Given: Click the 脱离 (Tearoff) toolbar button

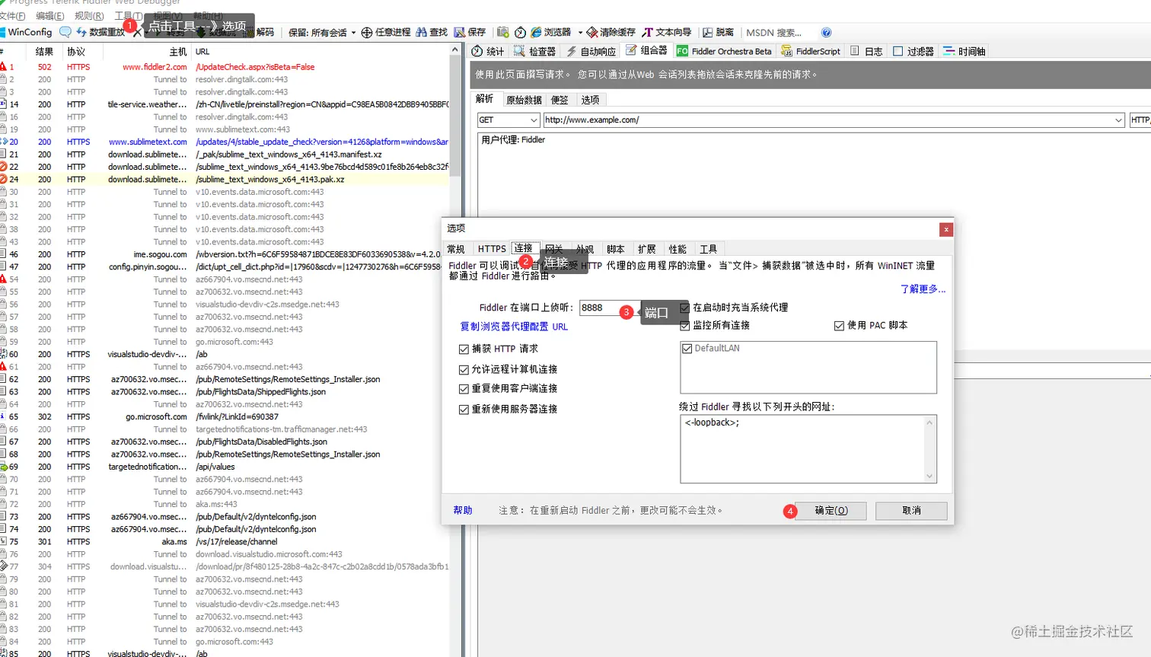Looking at the screenshot, I should tap(718, 32).
